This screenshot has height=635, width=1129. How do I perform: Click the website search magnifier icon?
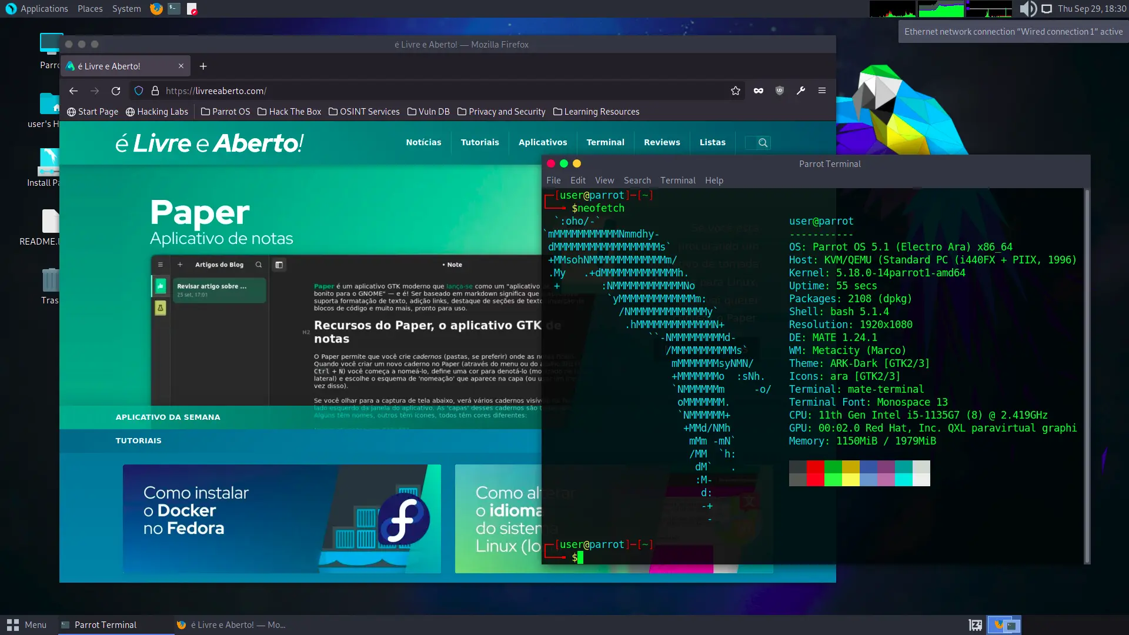(x=763, y=143)
